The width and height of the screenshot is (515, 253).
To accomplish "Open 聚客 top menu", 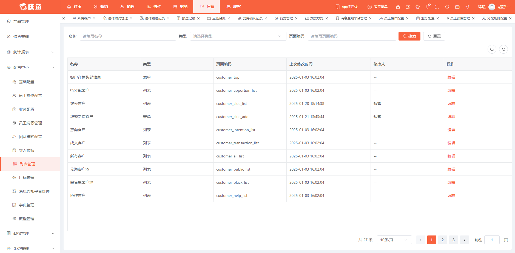I will pyautogui.click(x=234, y=7).
